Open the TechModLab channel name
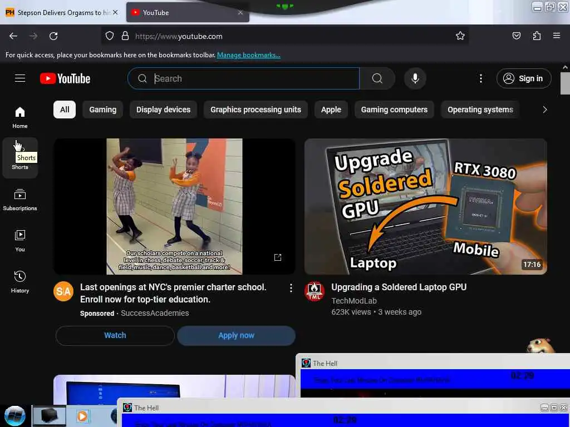 tap(353, 301)
